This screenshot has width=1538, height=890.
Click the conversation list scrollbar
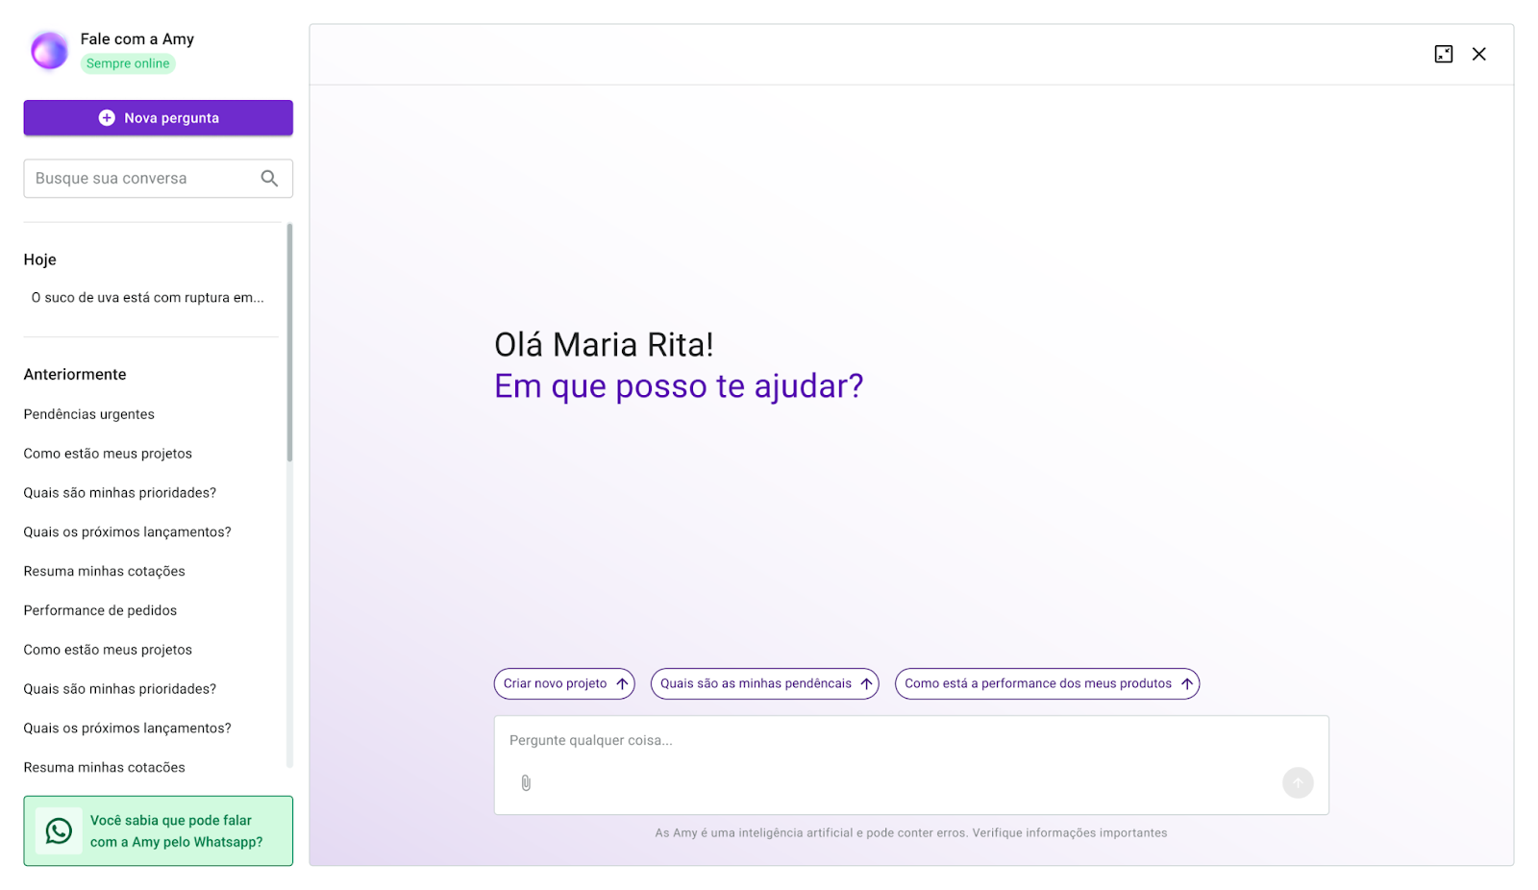(x=289, y=342)
